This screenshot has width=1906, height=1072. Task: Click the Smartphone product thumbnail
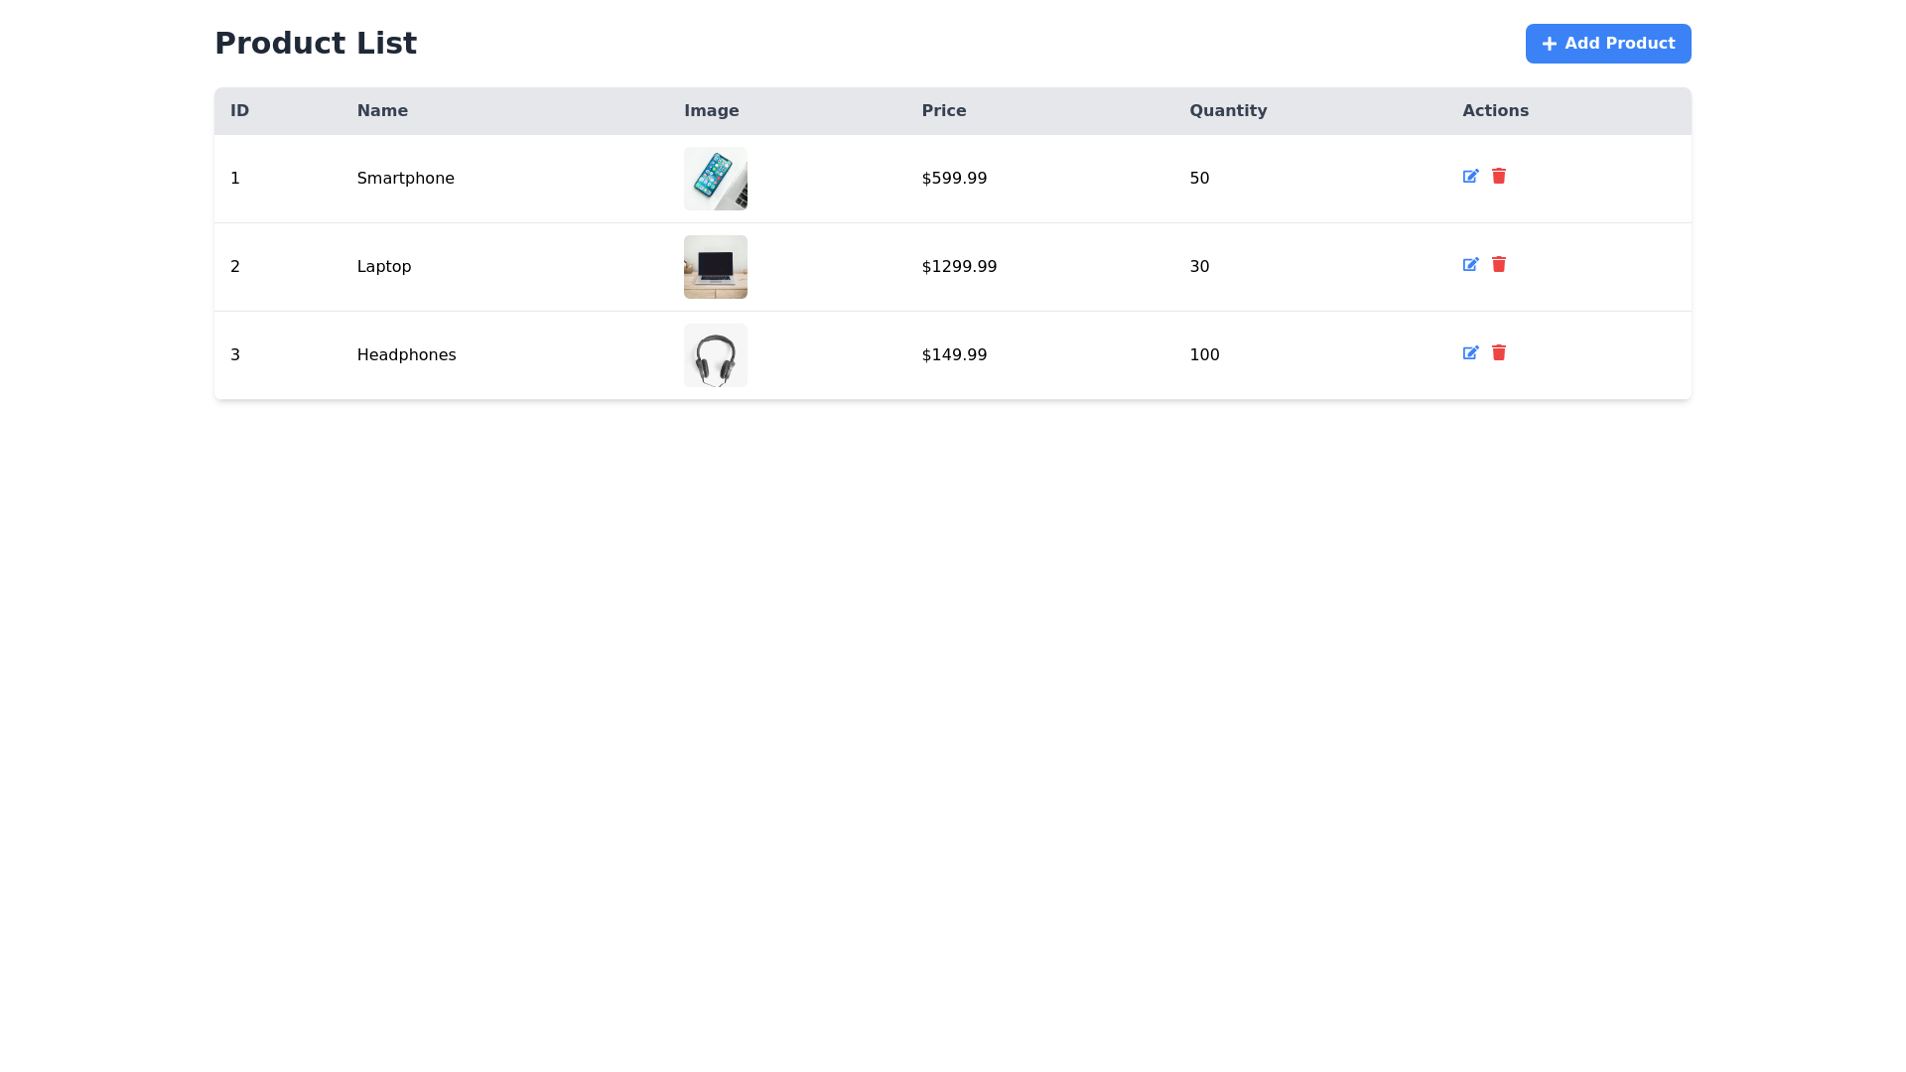715,179
